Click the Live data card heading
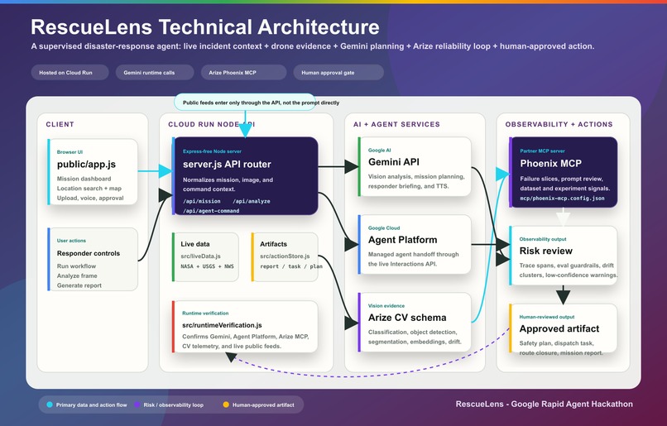 click(x=195, y=244)
